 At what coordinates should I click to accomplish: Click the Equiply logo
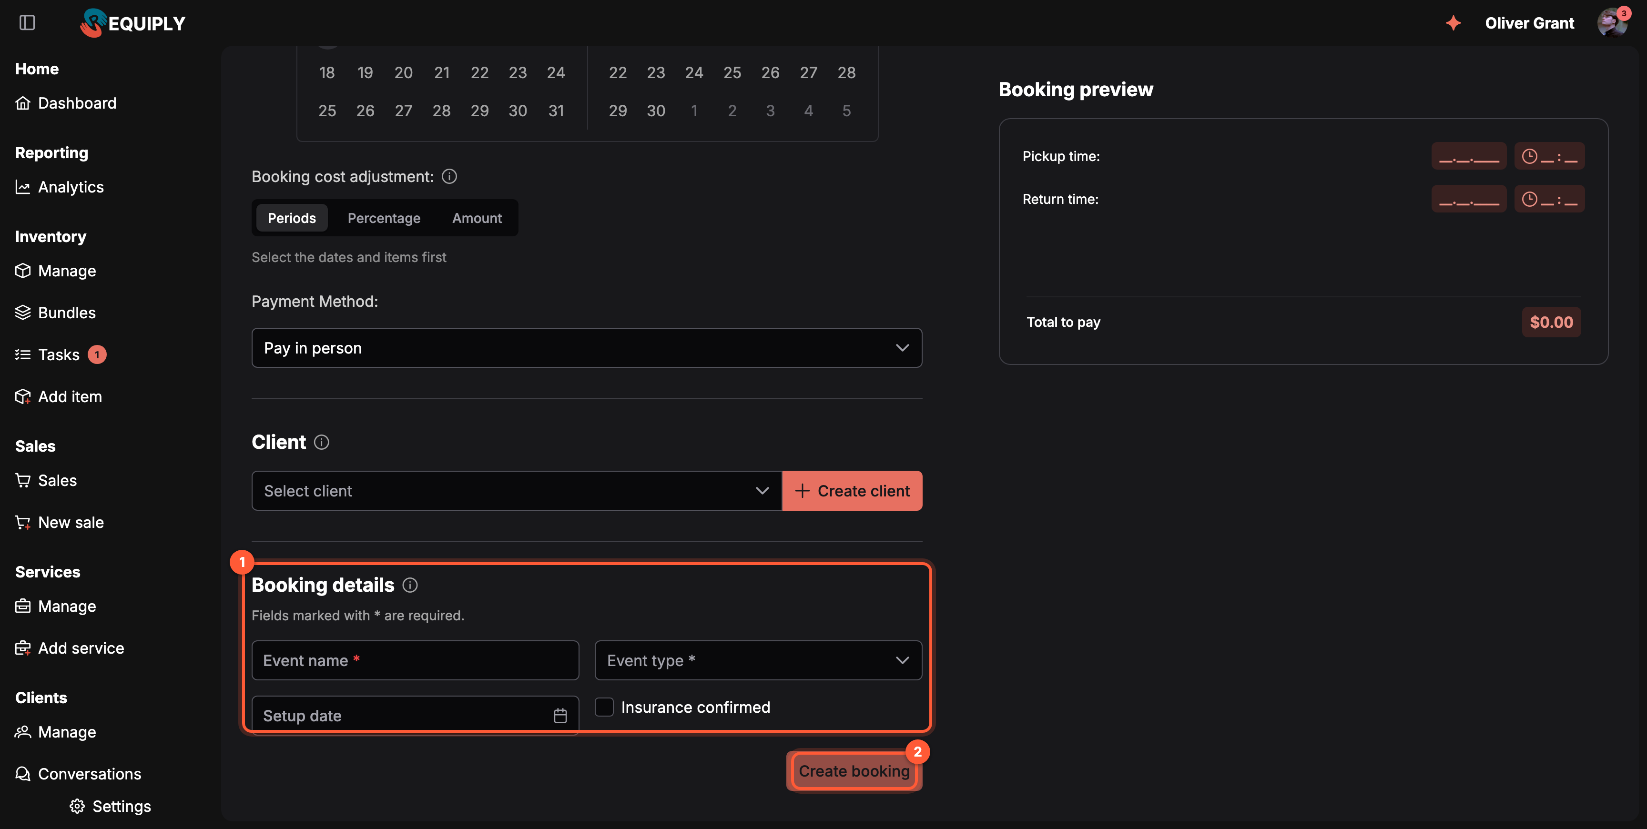click(x=133, y=23)
